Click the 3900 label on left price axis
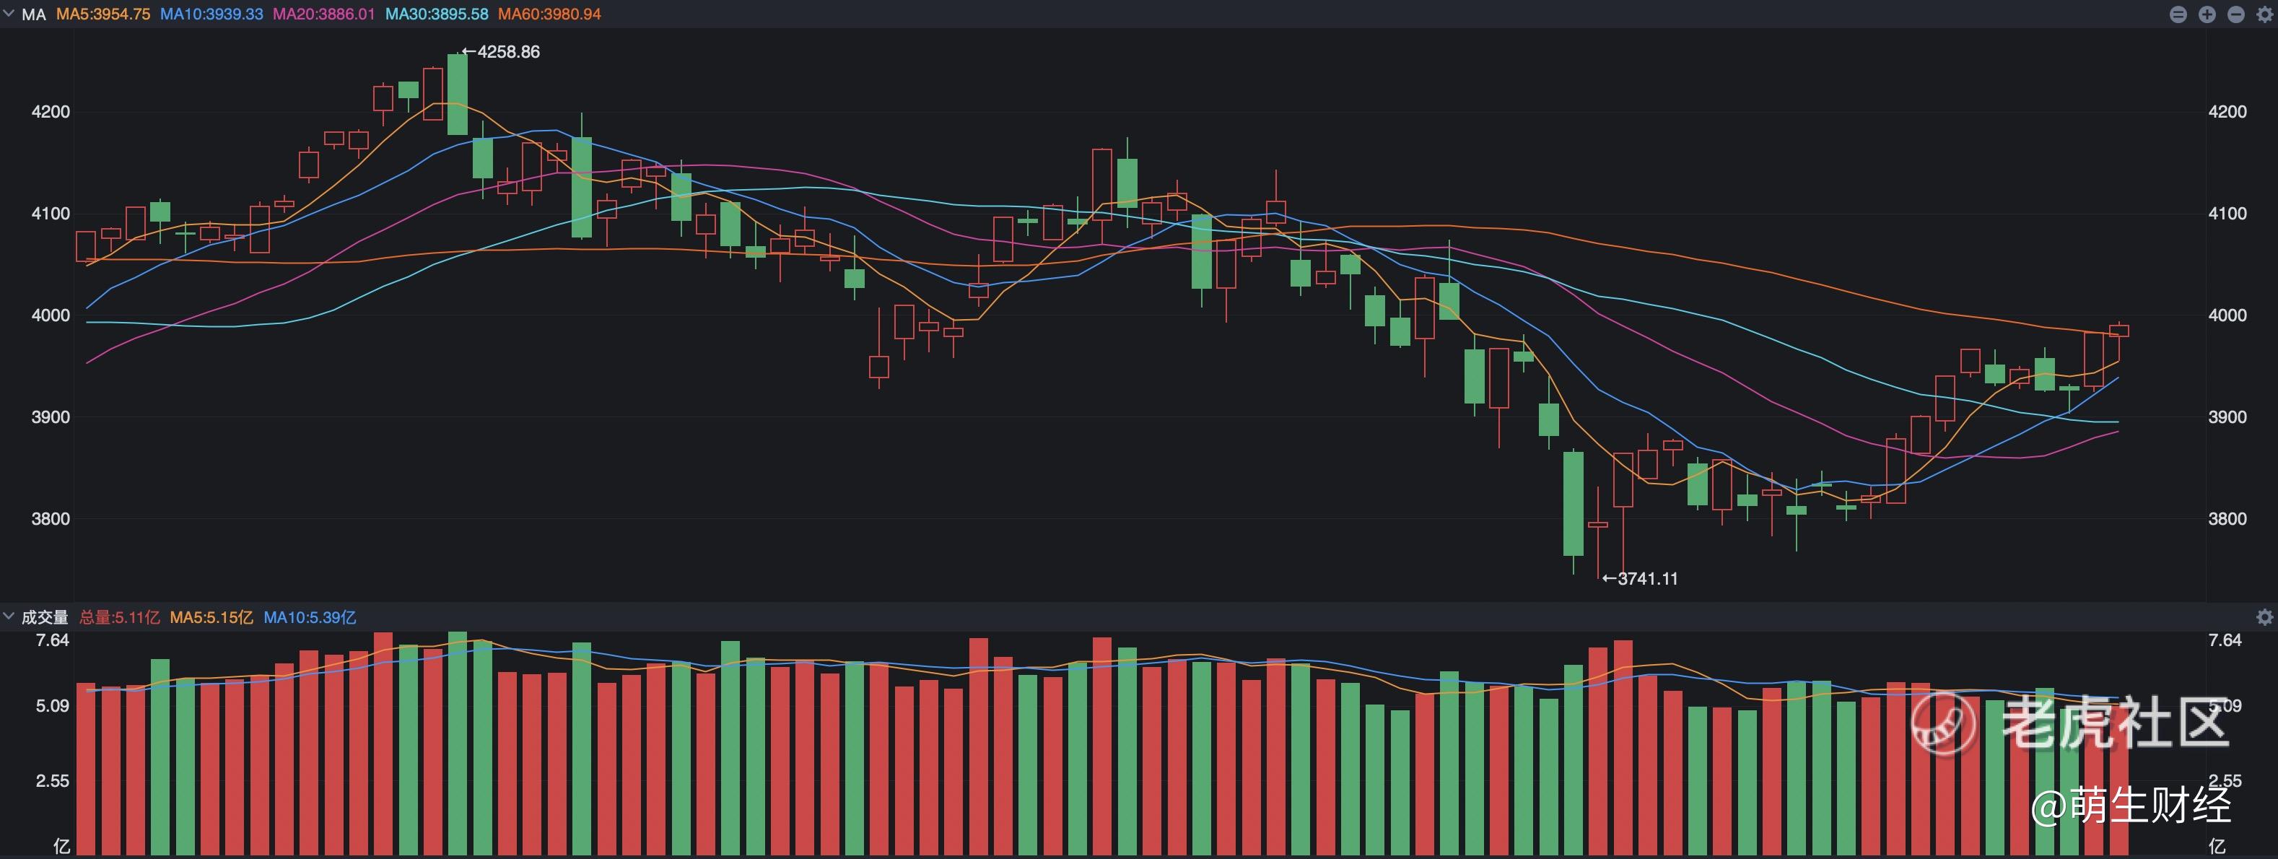2278x859 pixels. click(51, 417)
